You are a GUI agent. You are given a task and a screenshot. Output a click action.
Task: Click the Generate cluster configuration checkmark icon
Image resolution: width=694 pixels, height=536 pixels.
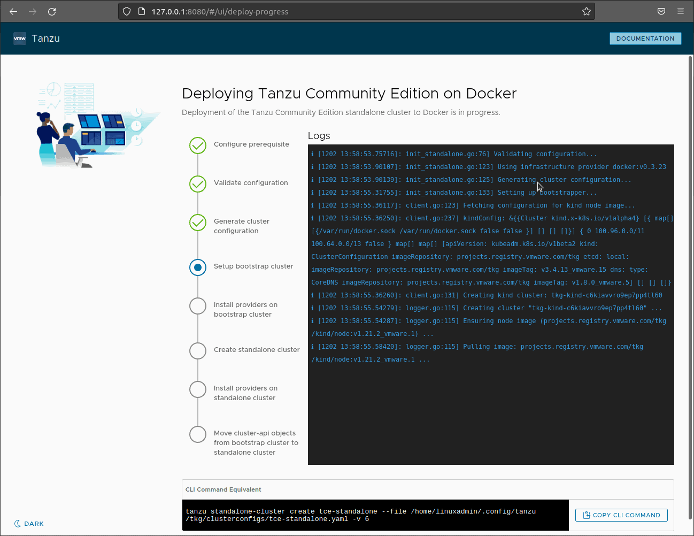[198, 223]
